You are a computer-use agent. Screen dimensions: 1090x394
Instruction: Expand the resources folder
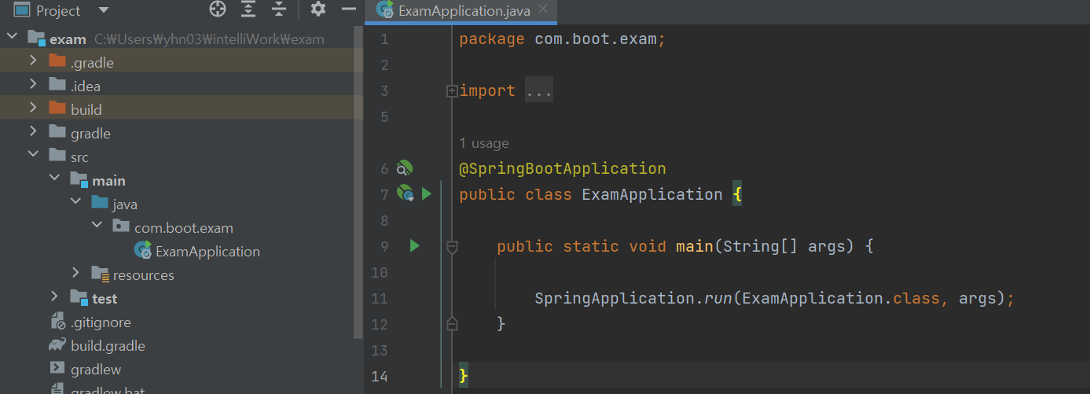click(x=75, y=274)
